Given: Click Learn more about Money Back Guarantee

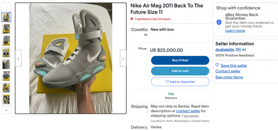Looking at the screenshot, I should click(x=235, y=31).
